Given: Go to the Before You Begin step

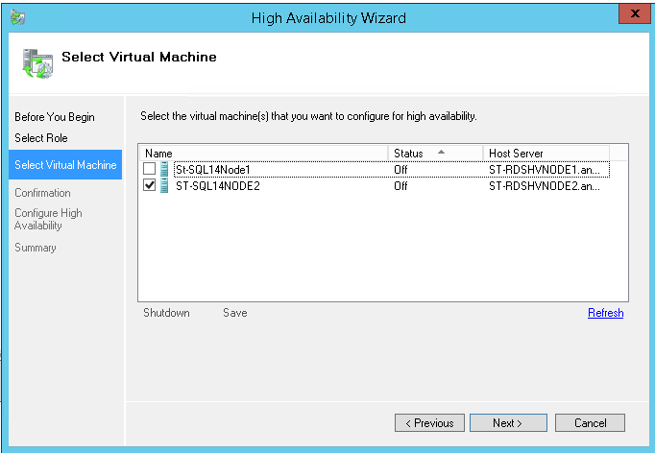Looking at the screenshot, I should pos(55,117).
